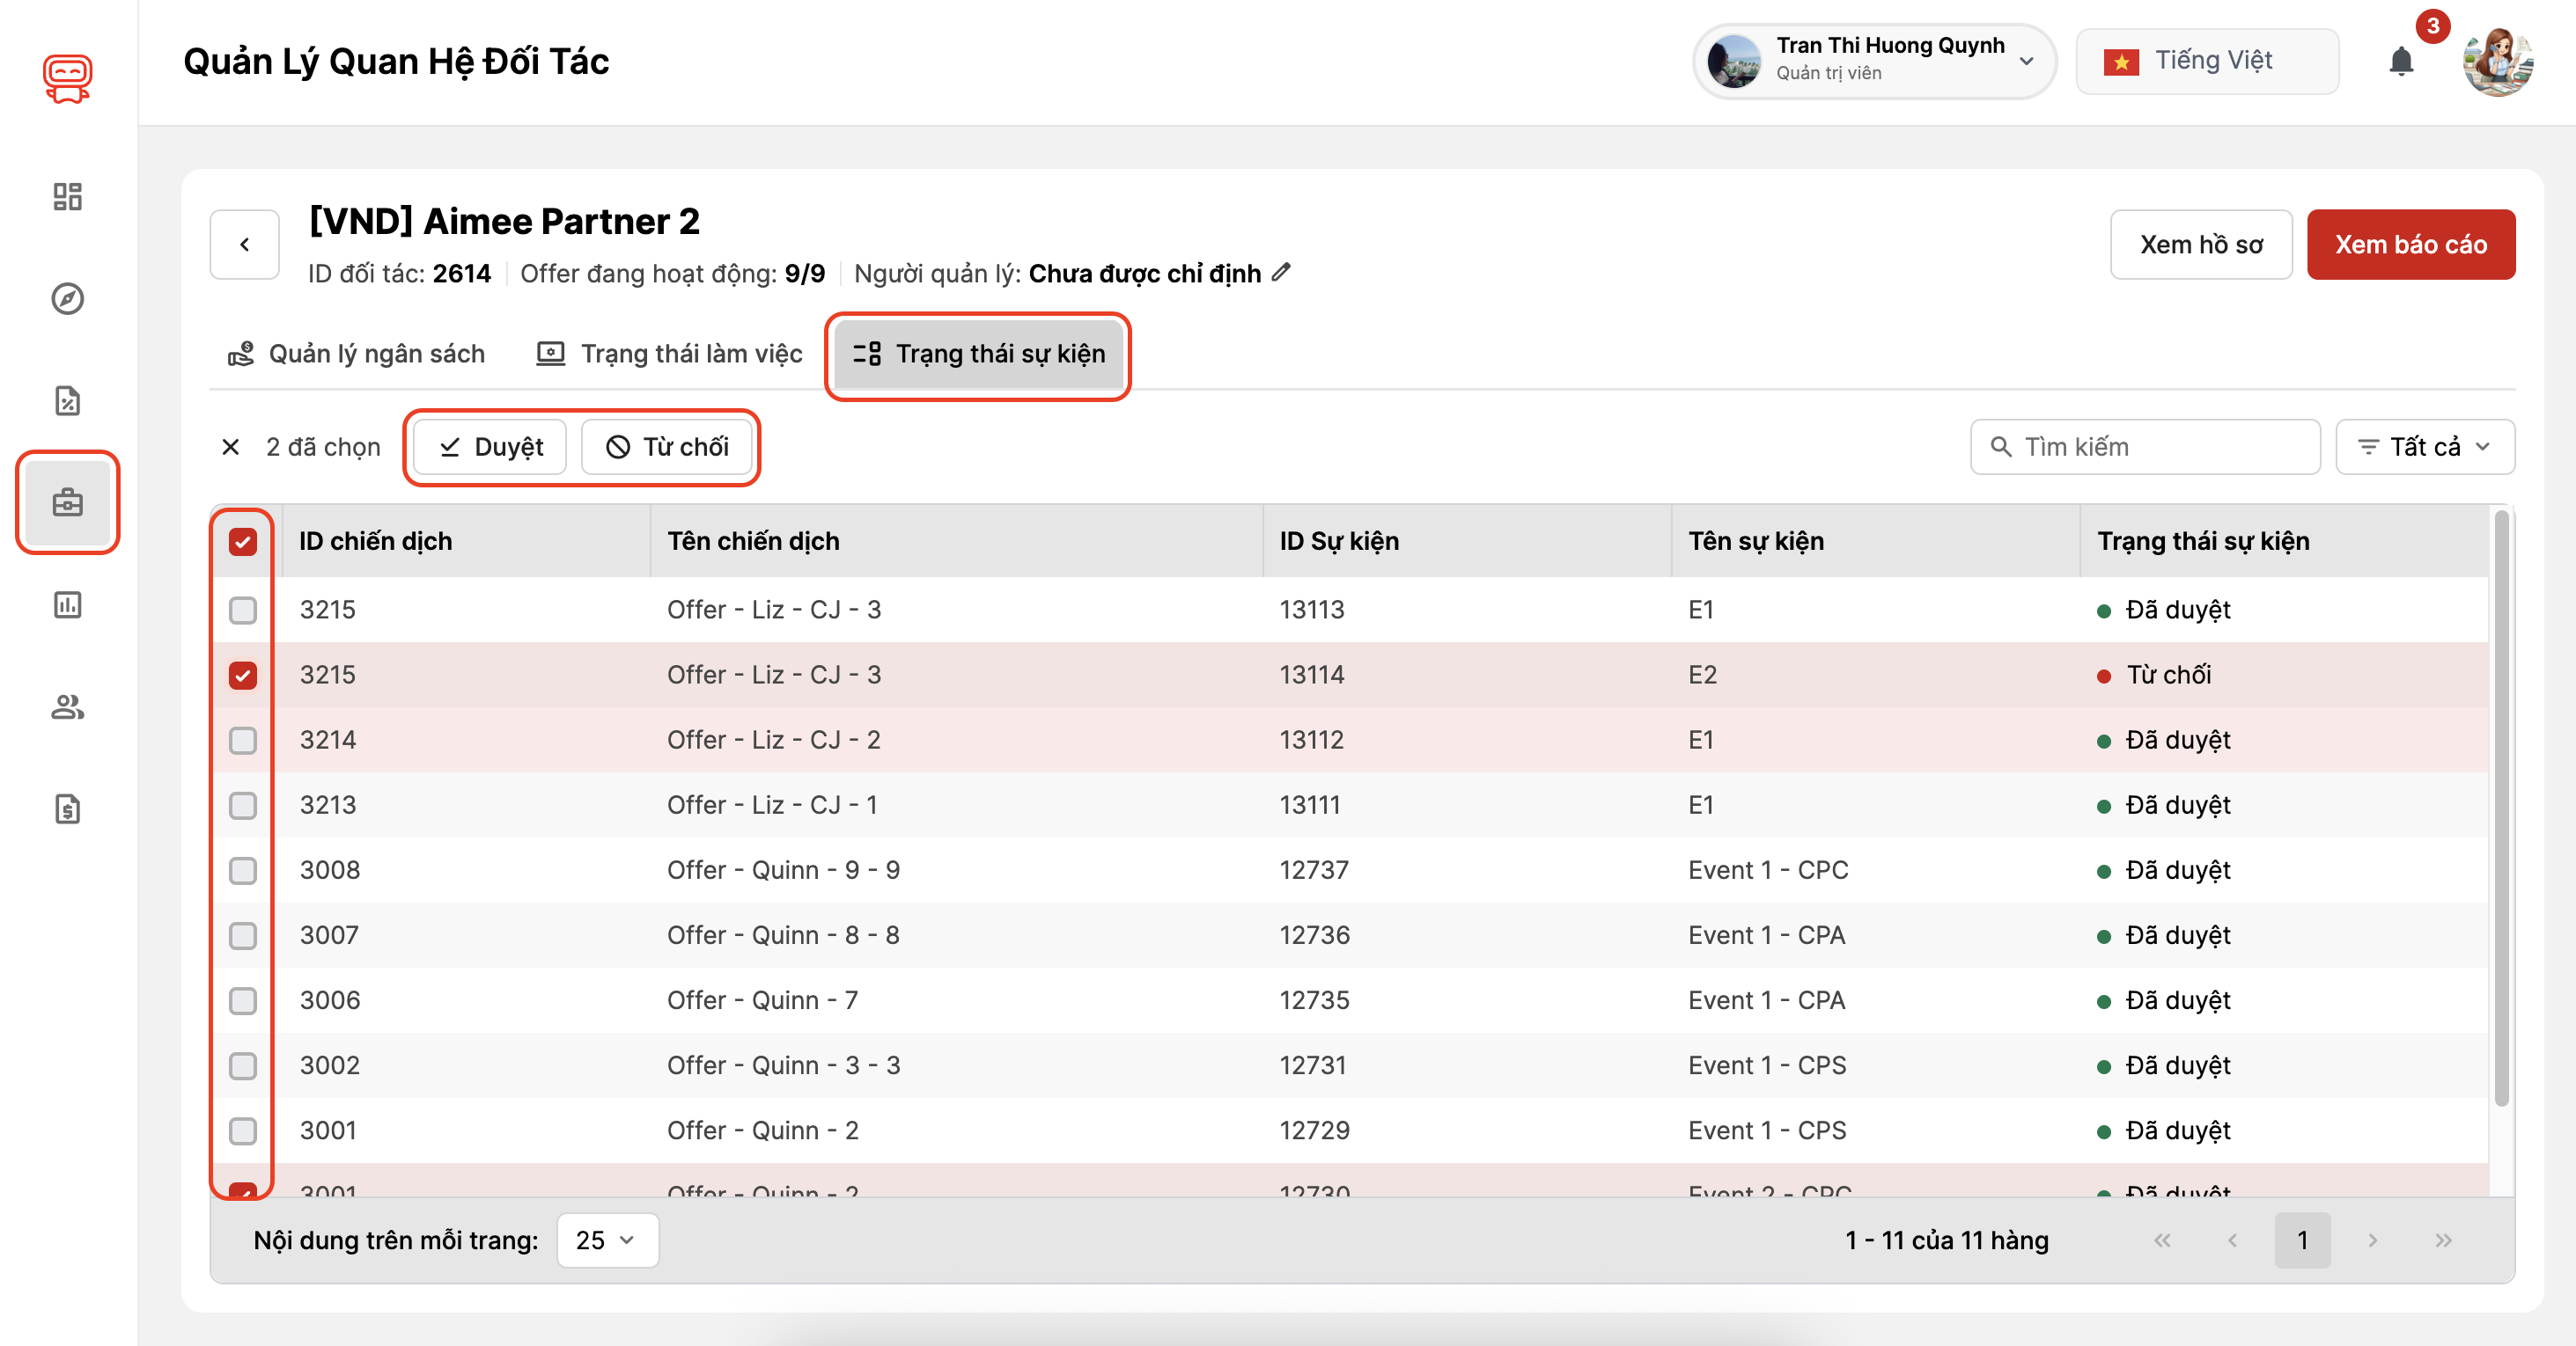The height and width of the screenshot is (1346, 2576).
Task: Click the pencil icon to edit manager
Action: pos(1282,273)
